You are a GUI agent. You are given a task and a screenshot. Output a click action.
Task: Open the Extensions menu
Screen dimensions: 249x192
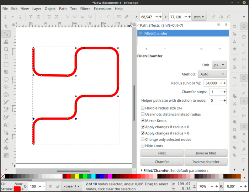point(102,9)
